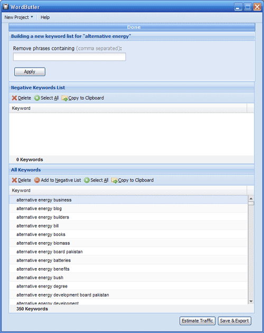Click the red X Delete icon in All Keywords

pyautogui.click(x=14, y=180)
